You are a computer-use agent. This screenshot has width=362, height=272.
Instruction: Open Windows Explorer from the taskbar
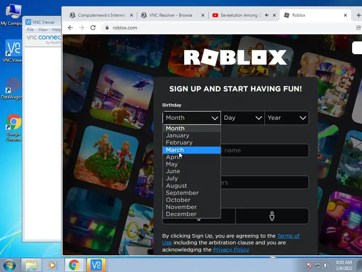click(x=31, y=265)
